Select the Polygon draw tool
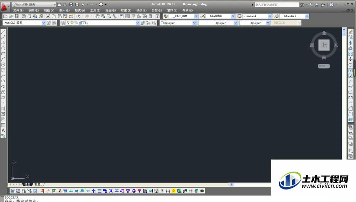This screenshot has height=202, width=356. (3, 48)
